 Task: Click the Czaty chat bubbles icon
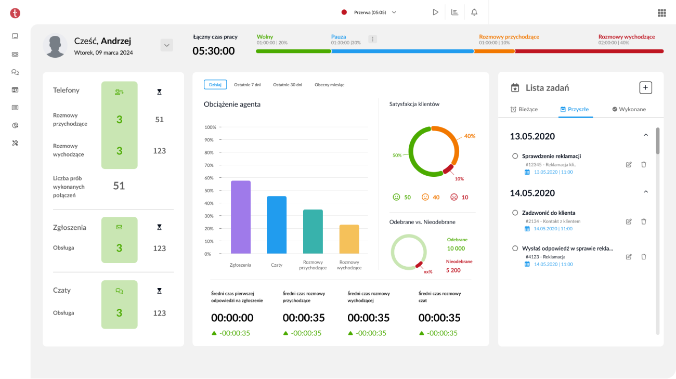[x=119, y=291]
